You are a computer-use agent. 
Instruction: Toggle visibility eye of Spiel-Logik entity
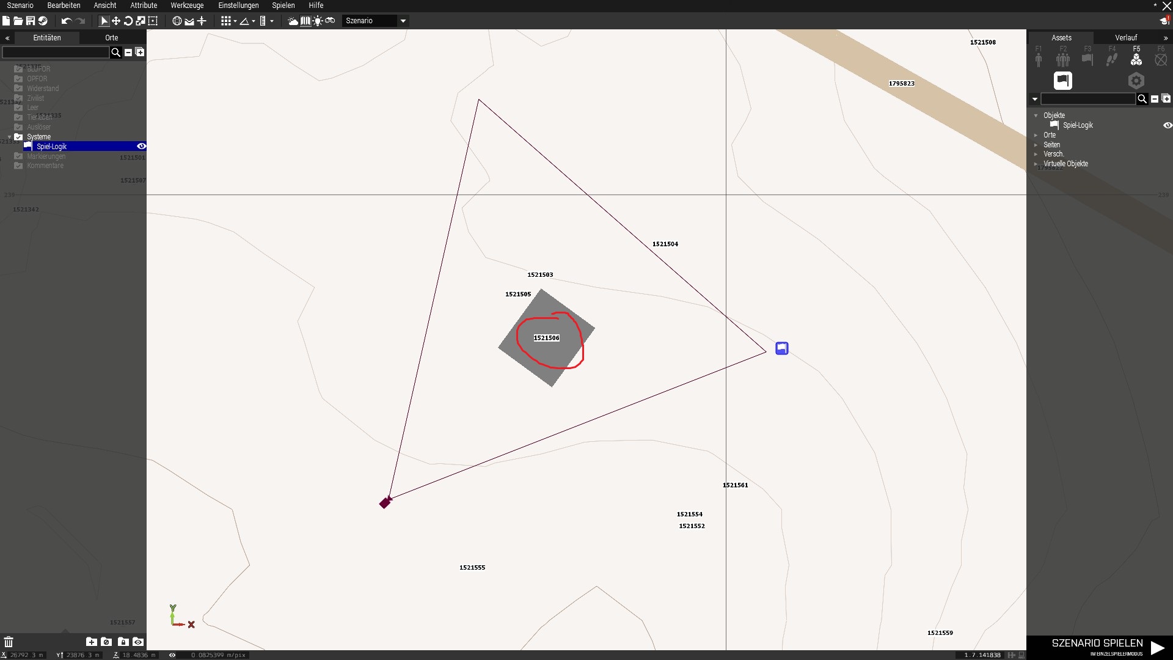[x=141, y=147]
